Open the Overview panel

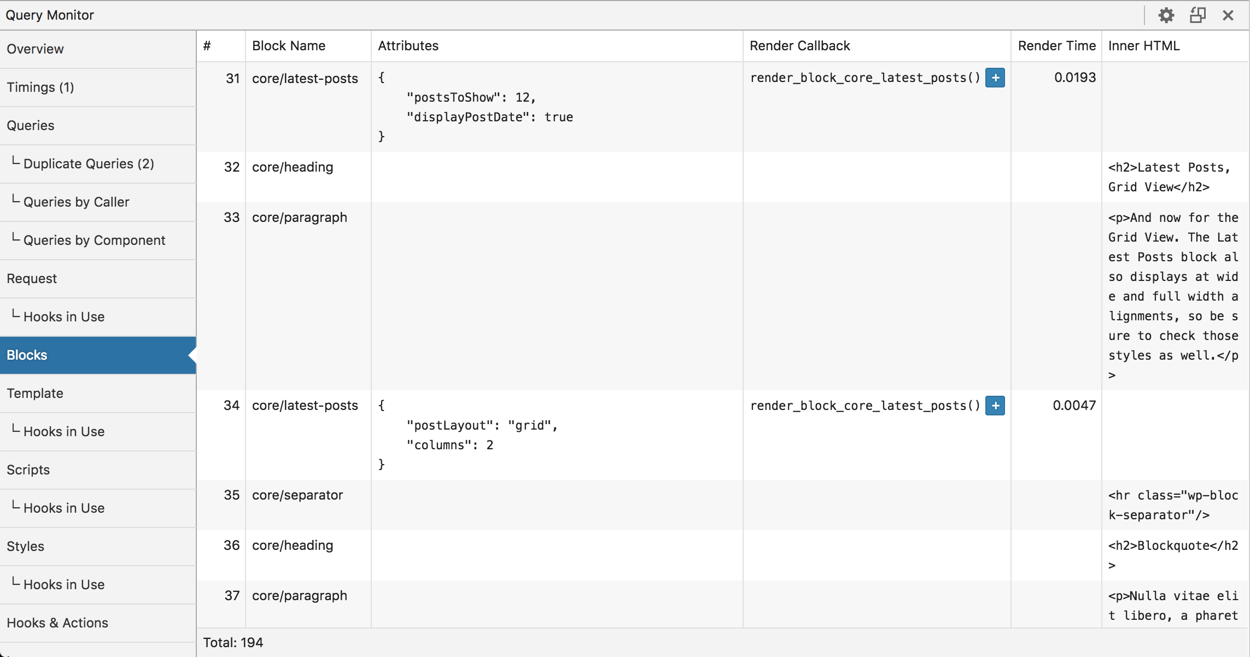coord(98,49)
